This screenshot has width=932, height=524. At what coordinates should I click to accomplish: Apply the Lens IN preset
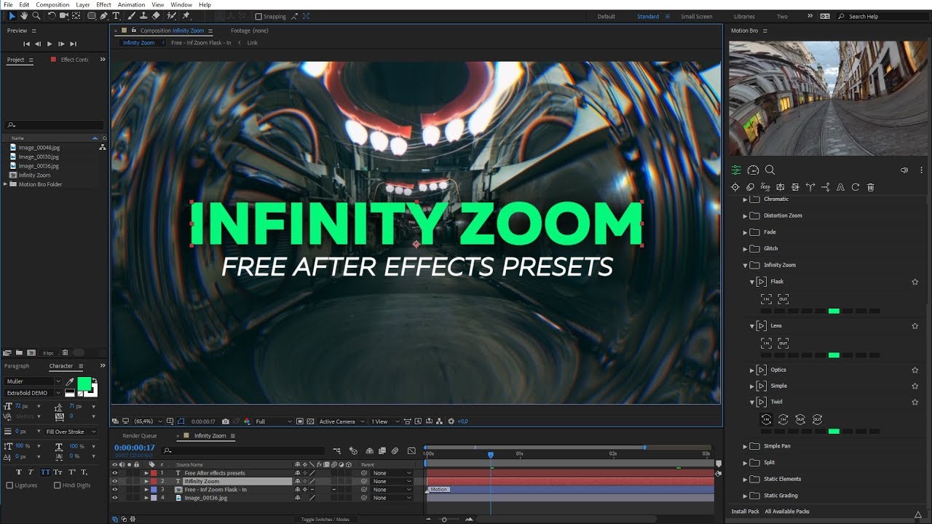[x=766, y=343]
